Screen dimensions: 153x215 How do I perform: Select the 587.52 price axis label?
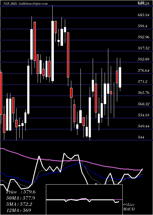click(x=144, y=48)
